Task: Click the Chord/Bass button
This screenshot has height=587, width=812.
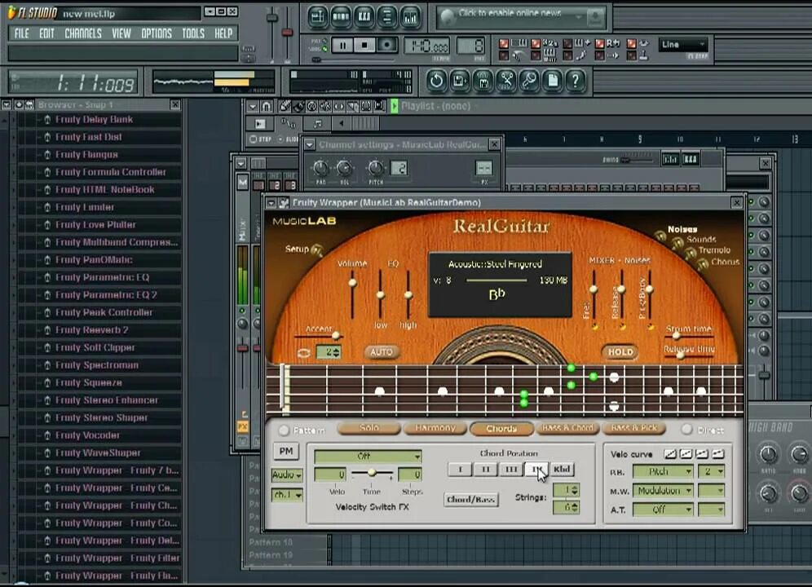Action: [x=470, y=500]
